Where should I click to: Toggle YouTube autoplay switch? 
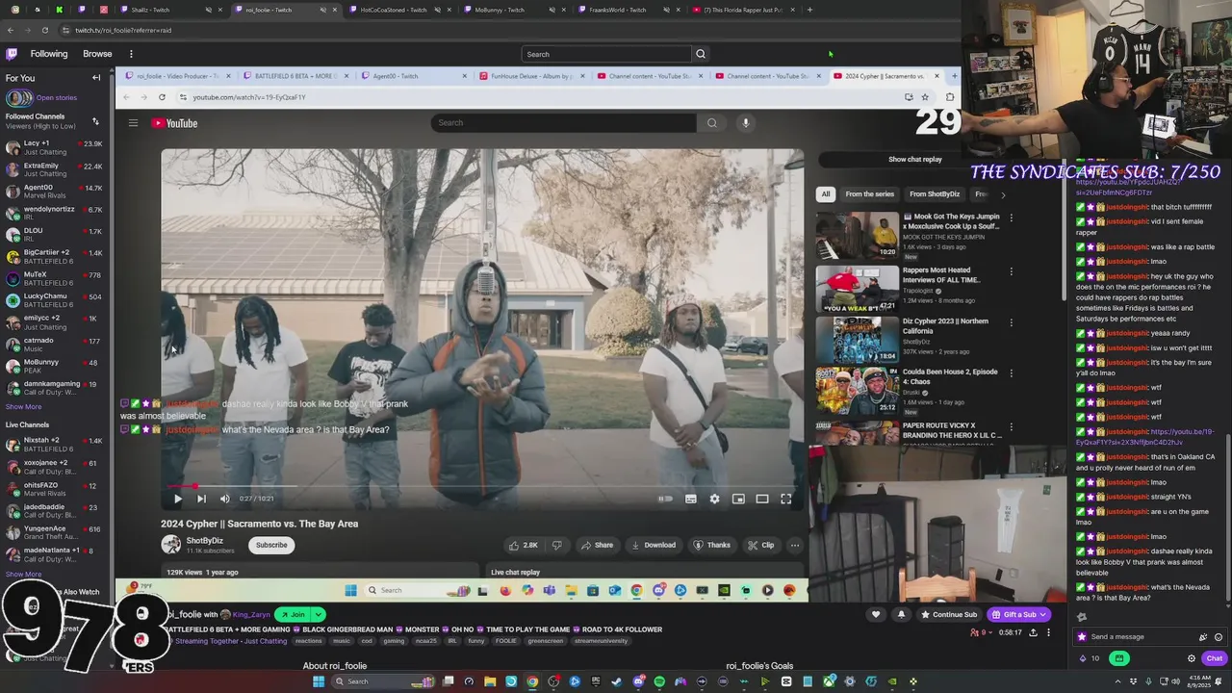coord(665,499)
